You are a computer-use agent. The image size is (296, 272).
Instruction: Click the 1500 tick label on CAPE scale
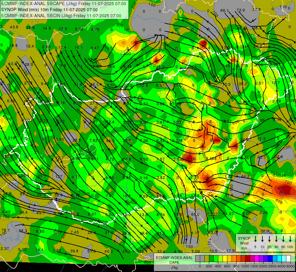pyautogui.click(x=254, y=266)
